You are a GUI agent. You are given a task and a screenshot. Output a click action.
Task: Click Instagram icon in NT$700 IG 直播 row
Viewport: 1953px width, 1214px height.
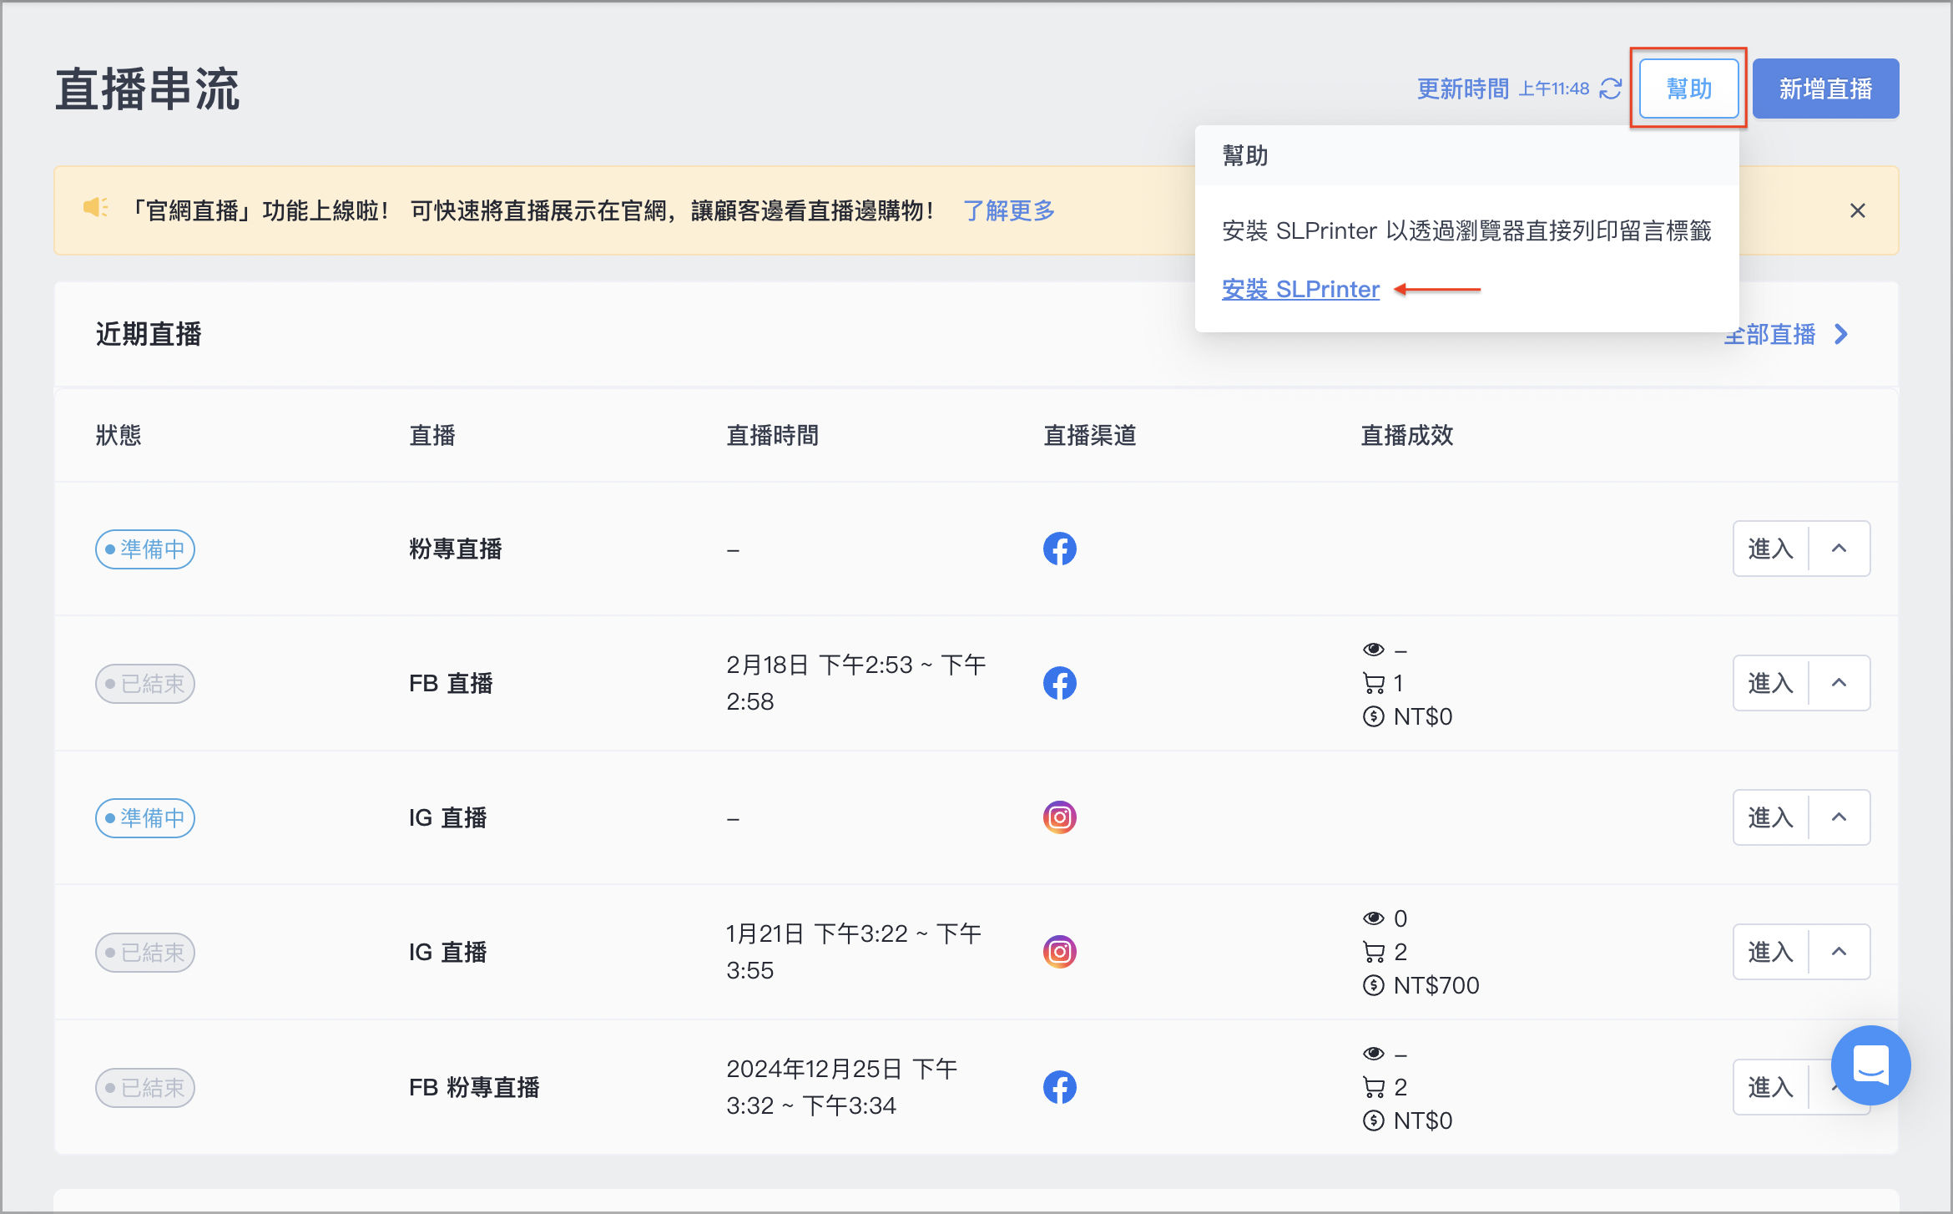pos(1059,952)
